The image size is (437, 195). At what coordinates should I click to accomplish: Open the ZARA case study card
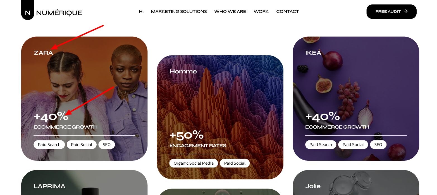[84, 99]
